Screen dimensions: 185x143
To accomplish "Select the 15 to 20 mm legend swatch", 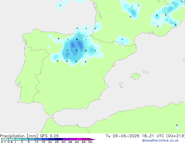I will point(45,139).
